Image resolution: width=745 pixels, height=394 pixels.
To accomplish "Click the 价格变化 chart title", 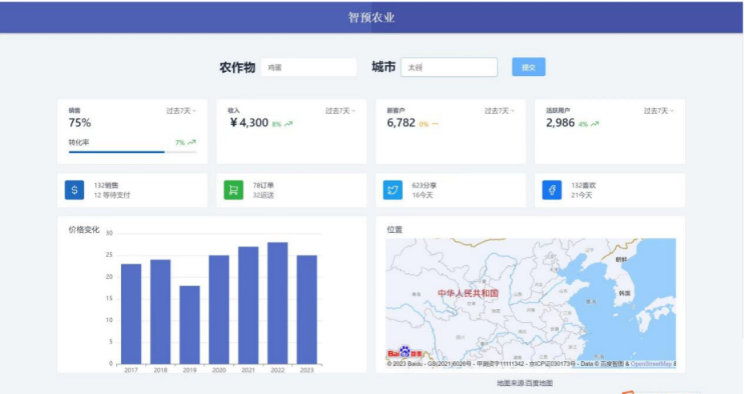I will pyautogui.click(x=84, y=230).
